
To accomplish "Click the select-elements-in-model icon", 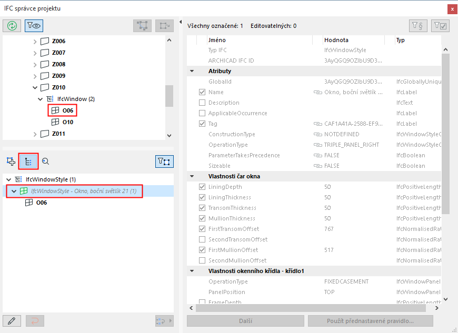I will 142,26.
